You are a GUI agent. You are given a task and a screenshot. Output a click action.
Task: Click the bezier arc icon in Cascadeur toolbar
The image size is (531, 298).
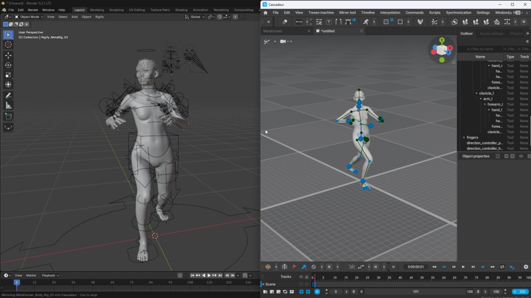(x=348, y=22)
